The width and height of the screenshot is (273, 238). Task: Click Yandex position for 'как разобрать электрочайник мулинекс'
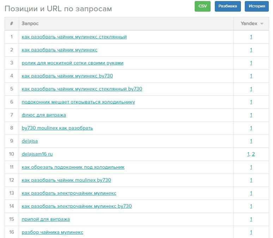point(251,193)
